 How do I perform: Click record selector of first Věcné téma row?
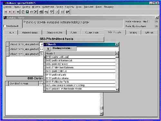point(7,44)
